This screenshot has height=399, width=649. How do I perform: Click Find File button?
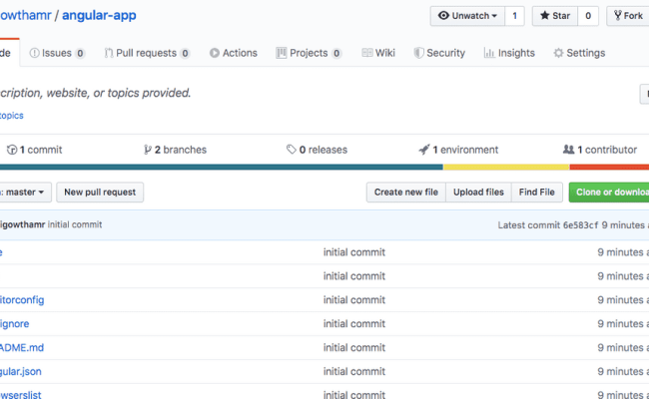537,193
